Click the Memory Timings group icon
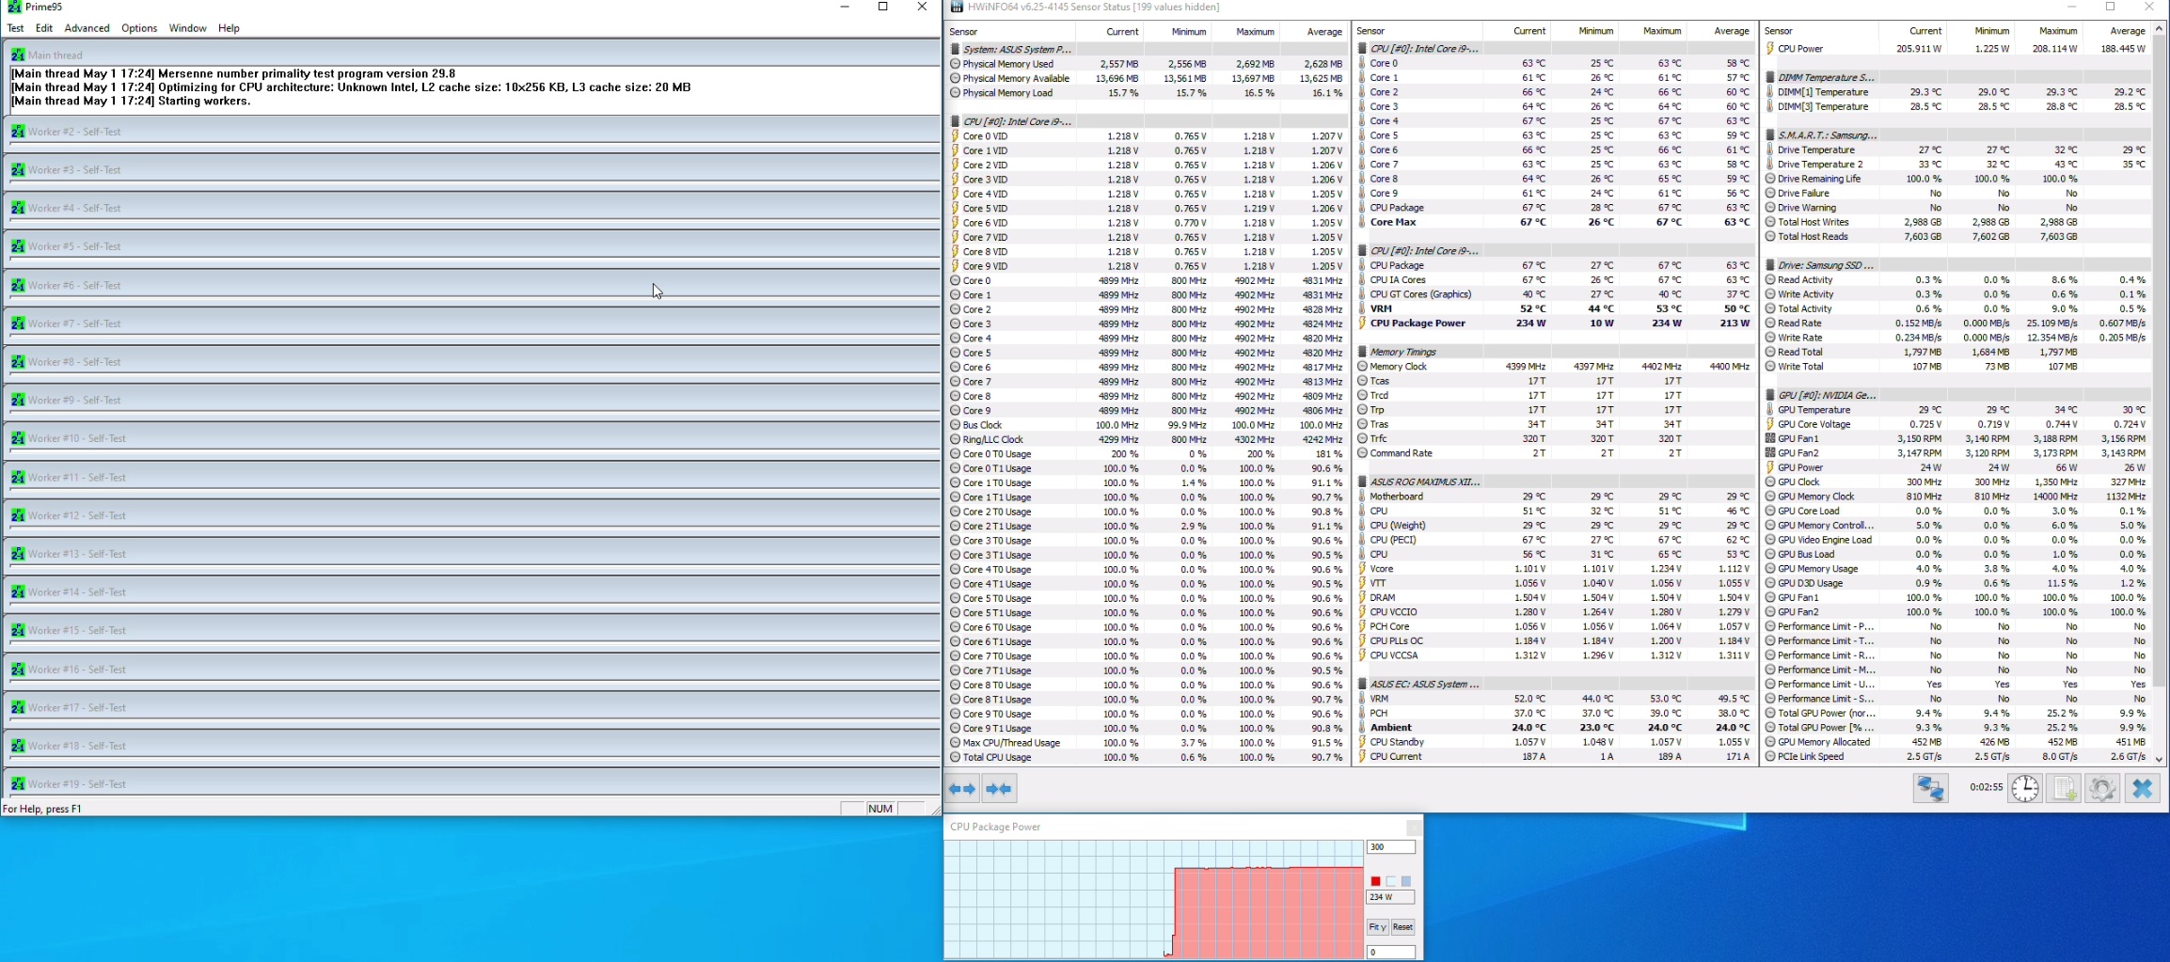 [x=1363, y=352]
